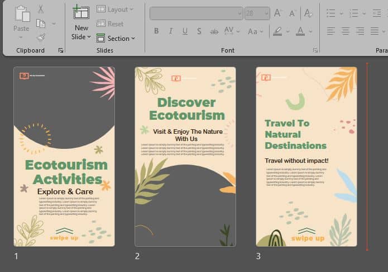Toggle Italic formatting
Image resolution: width=388 pixels, height=272 pixels.
pyautogui.click(x=170, y=31)
